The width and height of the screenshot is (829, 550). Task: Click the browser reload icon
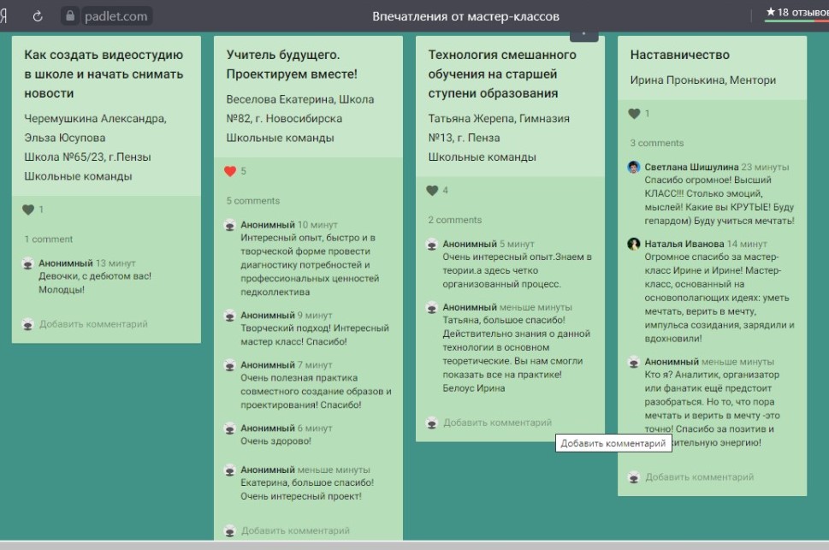pos(38,16)
